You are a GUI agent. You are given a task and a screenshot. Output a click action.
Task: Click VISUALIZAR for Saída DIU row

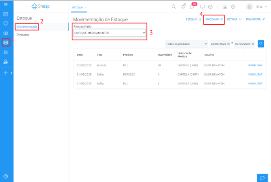tap(255, 84)
